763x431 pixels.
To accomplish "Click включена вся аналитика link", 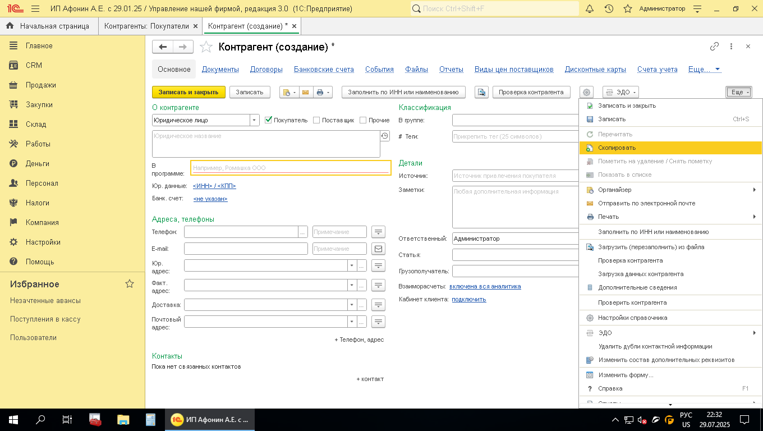I will point(485,286).
